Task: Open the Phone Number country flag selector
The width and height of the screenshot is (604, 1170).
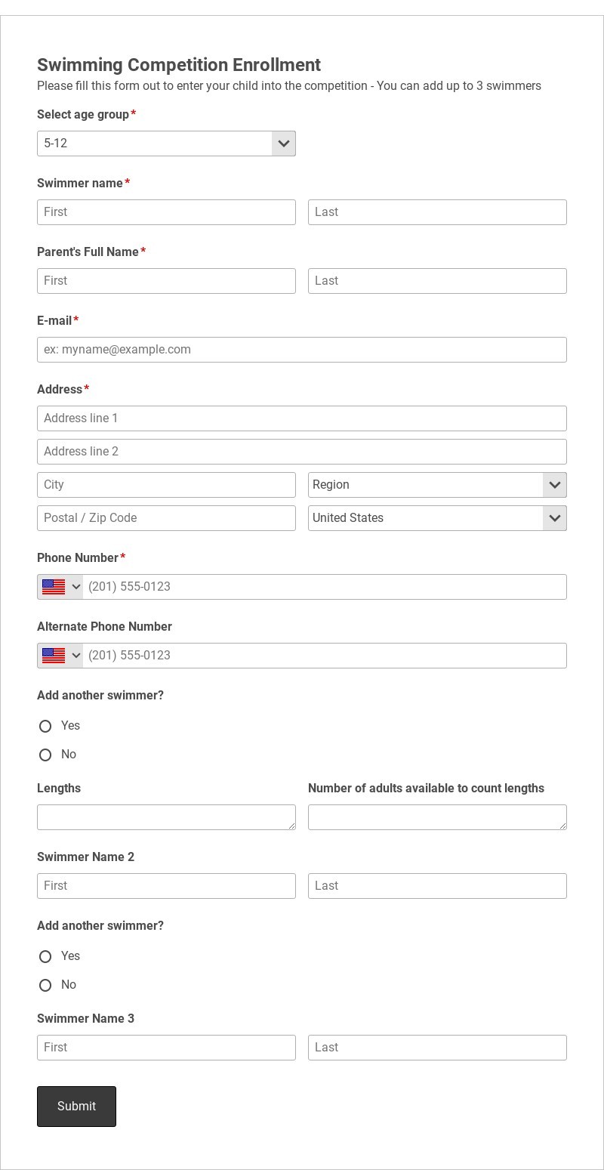Action: 60,587
